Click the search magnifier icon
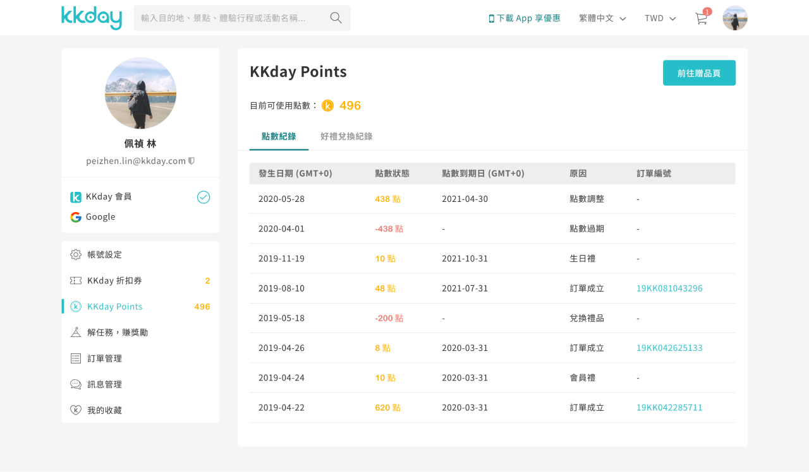 (x=336, y=18)
